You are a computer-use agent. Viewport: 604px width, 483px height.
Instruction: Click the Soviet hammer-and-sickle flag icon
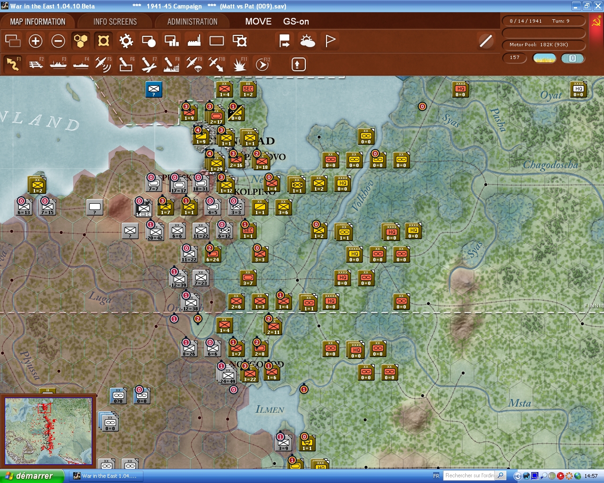596,22
